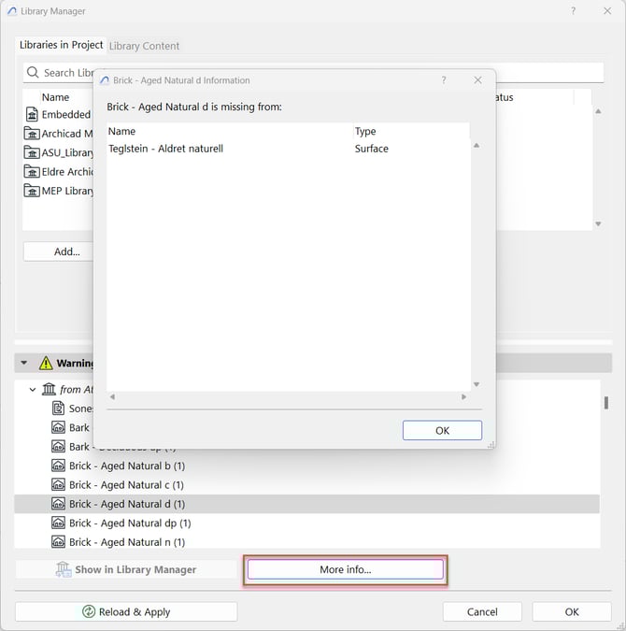Collapse the 'from' library tree node
This screenshot has width=626, height=631.
(x=33, y=389)
